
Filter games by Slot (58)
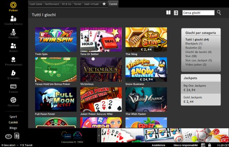click(191, 56)
